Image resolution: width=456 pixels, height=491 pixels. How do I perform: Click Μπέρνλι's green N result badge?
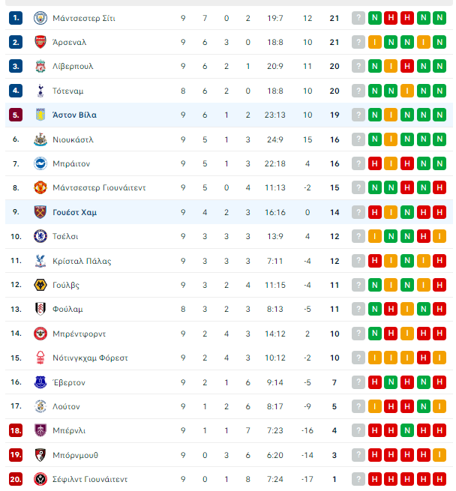[407, 430]
